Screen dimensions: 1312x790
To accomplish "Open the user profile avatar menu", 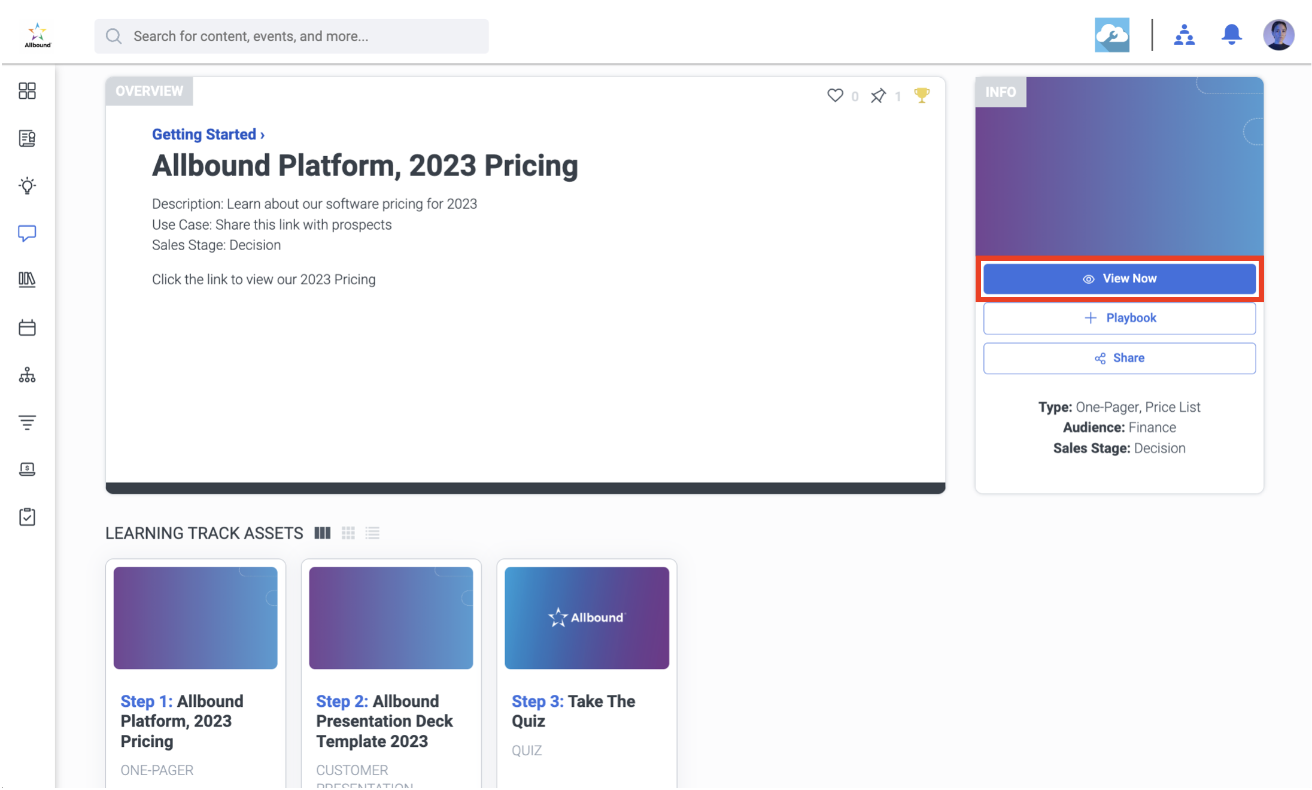I will pos(1278,35).
